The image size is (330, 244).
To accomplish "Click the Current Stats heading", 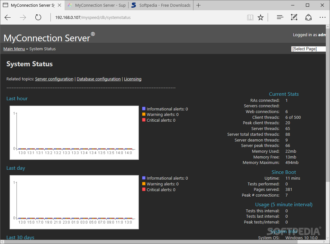I will [284, 94].
